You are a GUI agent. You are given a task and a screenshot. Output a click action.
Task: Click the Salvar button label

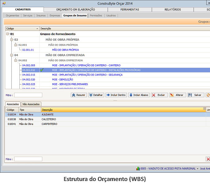[x=198, y=95]
